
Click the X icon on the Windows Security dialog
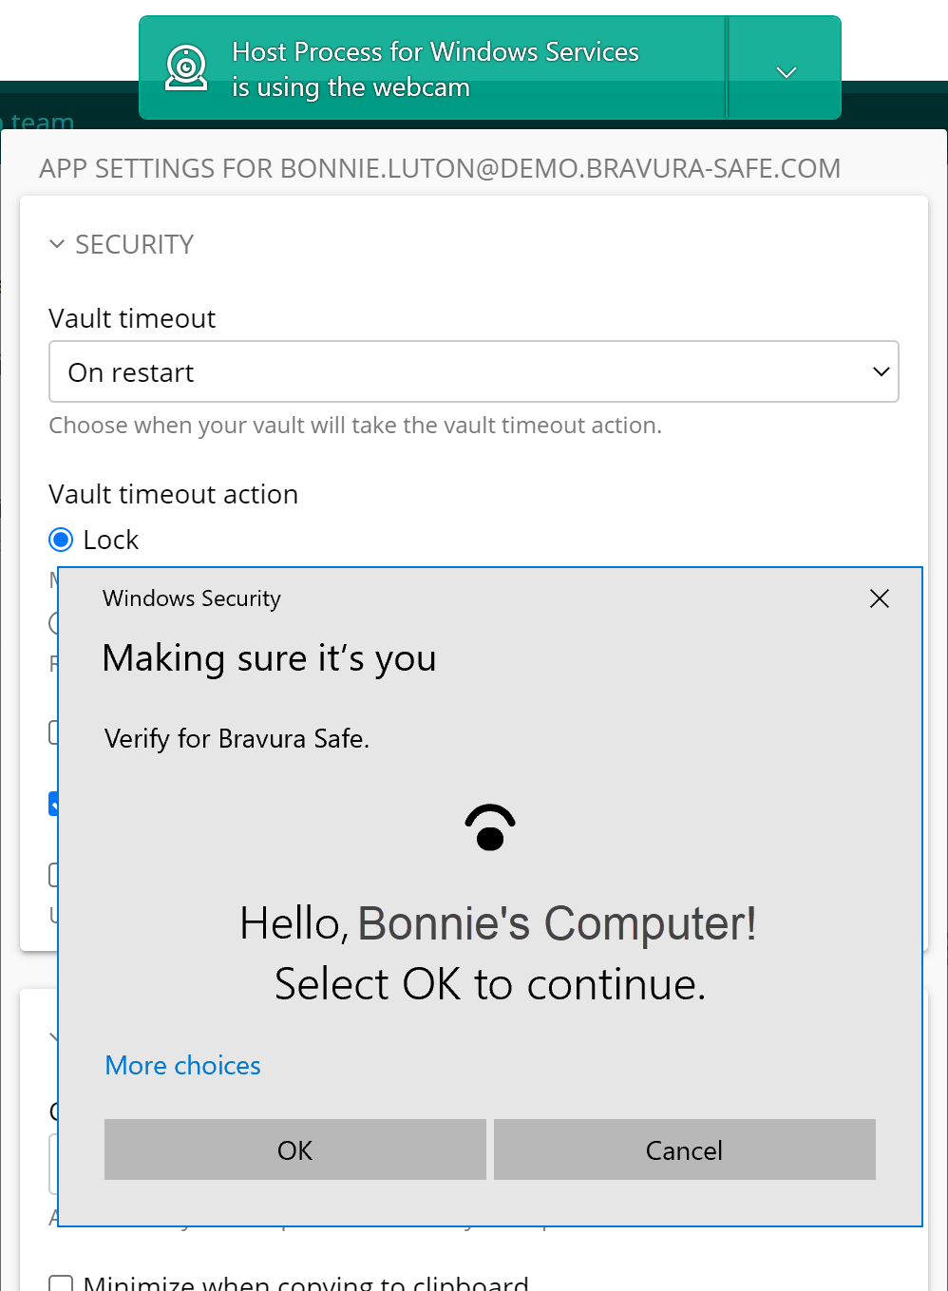(879, 598)
